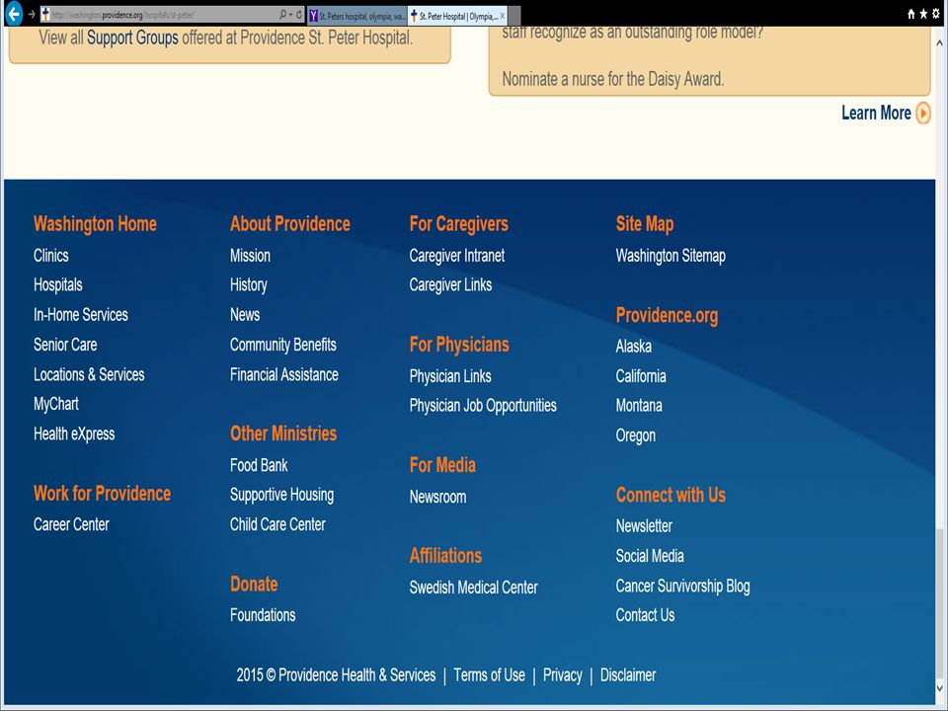
Task: Click the Providence.org heading
Action: pyautogui.click(x=667, y=316)
